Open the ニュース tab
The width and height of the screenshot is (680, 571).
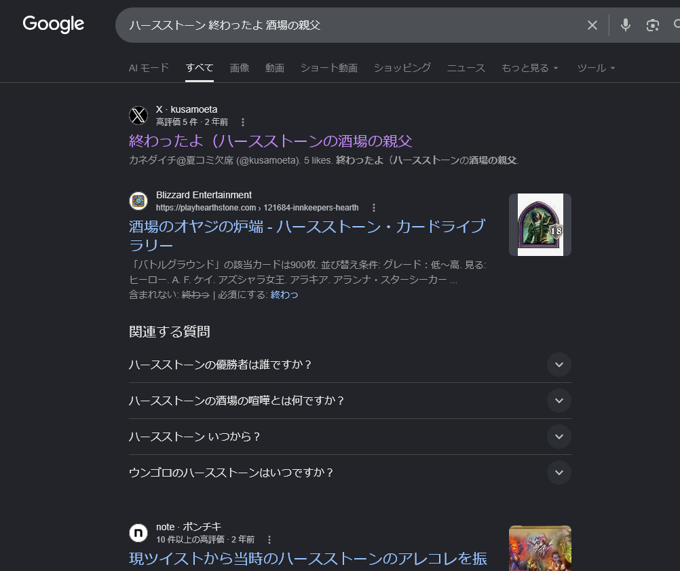coord(466,68)
